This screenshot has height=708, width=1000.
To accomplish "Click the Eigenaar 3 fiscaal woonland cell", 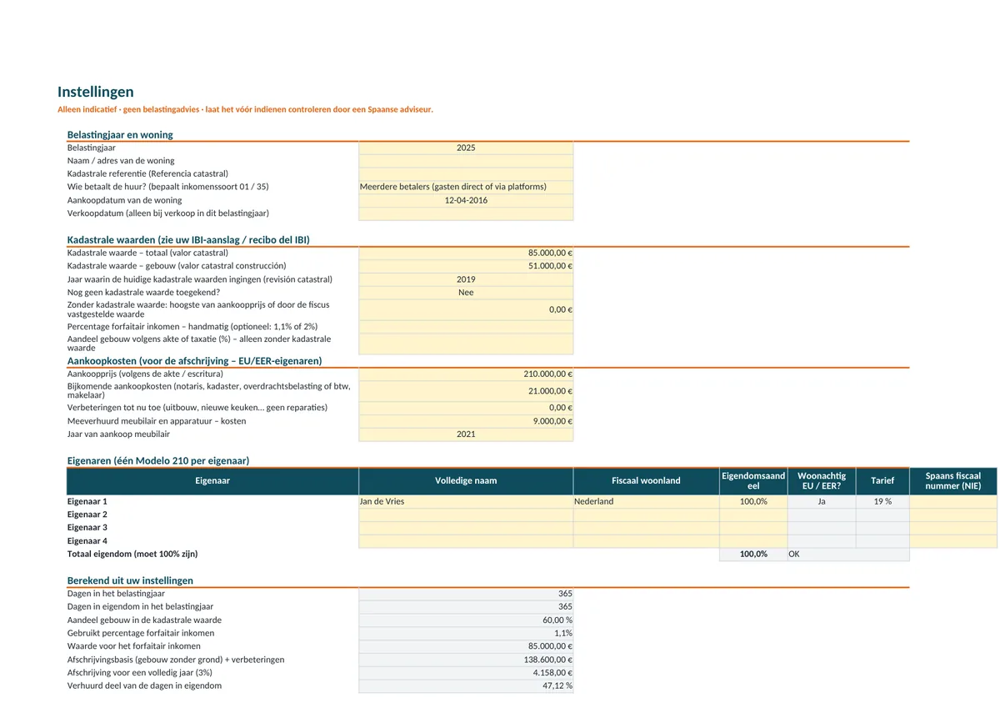I will 646,528.
